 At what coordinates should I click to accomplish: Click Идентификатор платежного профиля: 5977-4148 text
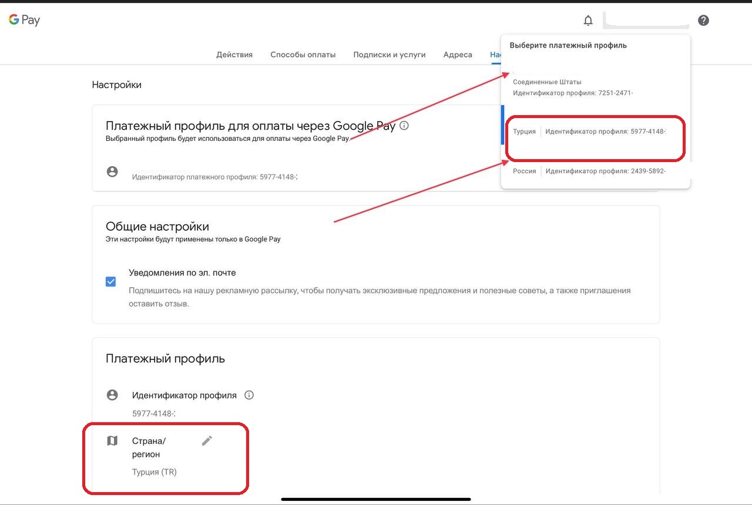[x=214, y=176]
